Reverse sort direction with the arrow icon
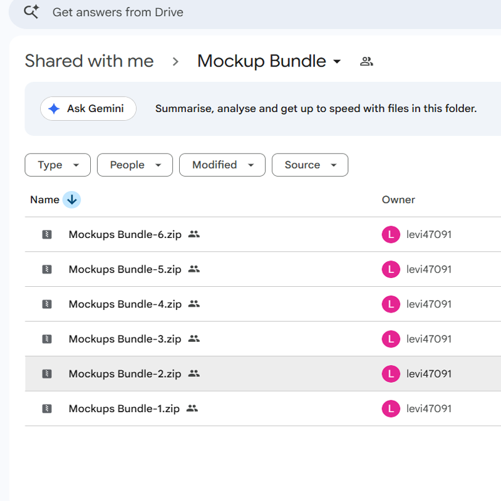 (x=71, y=200)
